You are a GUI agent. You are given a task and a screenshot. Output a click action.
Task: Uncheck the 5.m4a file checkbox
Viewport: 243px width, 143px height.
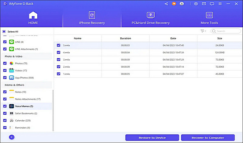(x=59, y=45)
